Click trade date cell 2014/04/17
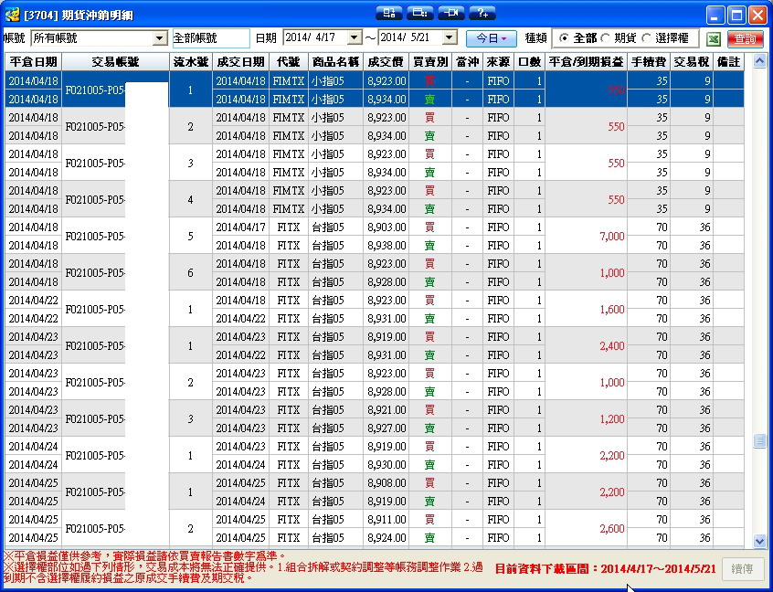The width and height of the screenshot is (773, 592). coord(240,227)
